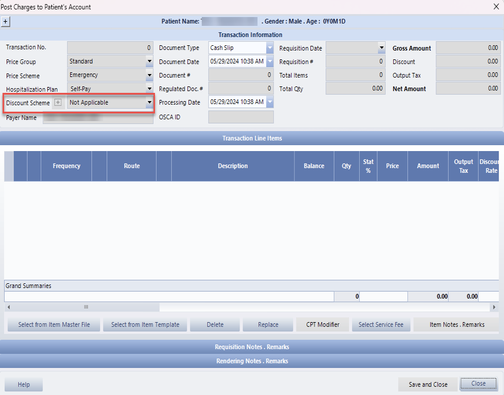
Task: Open the Discount Scheme dropdown
Action: [x=150, y=103]
